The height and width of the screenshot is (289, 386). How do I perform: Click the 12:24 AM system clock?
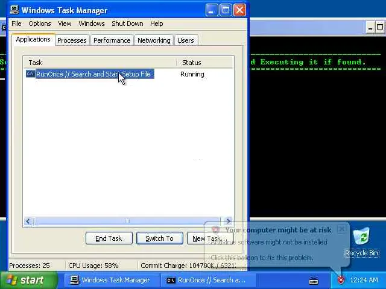pyautogui.click(x=364, y=280)
